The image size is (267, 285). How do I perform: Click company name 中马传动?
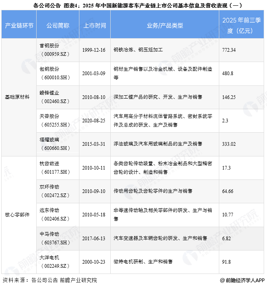49,234
